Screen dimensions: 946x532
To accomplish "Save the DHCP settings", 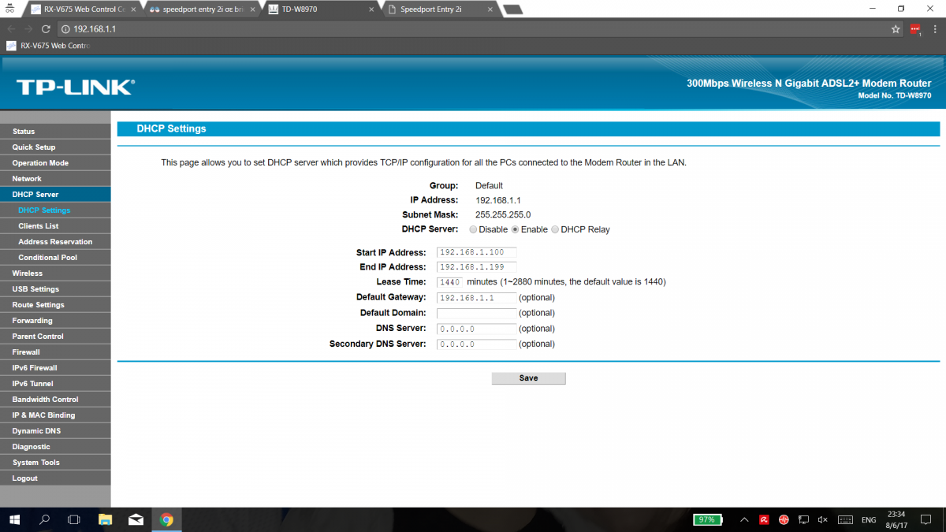I will 528,378.
